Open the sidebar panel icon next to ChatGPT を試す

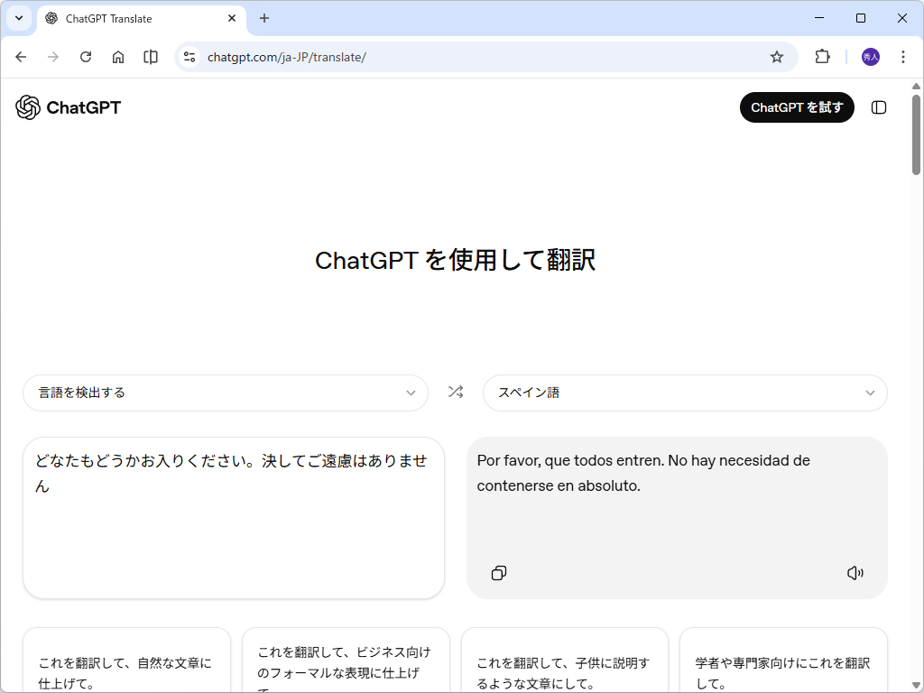click(x=878, y=107)
